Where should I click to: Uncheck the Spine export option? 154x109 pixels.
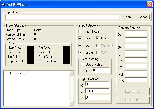tap(80, 38)
